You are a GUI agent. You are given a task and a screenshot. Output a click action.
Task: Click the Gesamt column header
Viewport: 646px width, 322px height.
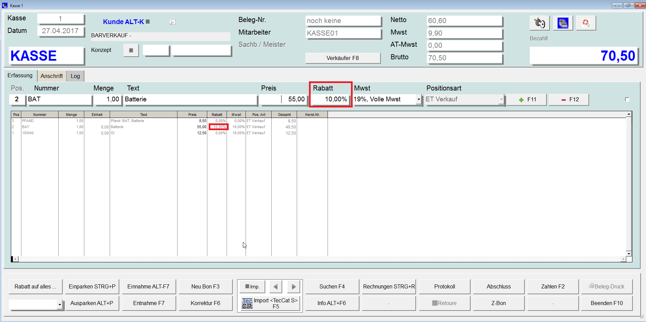tap(284, 115)
